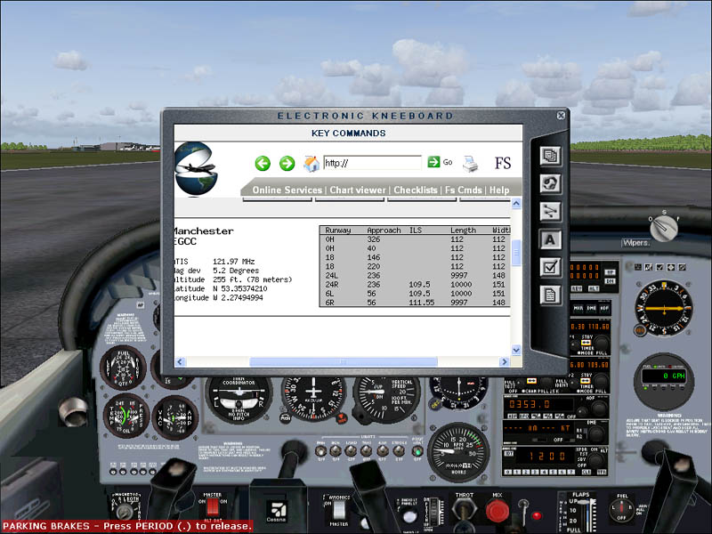Close the Electronic Kneeboard window
Screen dimensions: 712x534
click(x=561, y=115)
